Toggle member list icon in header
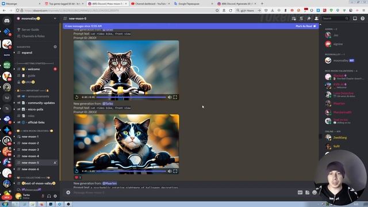This screenshot has width=368, height=207. tap(316, 18)
